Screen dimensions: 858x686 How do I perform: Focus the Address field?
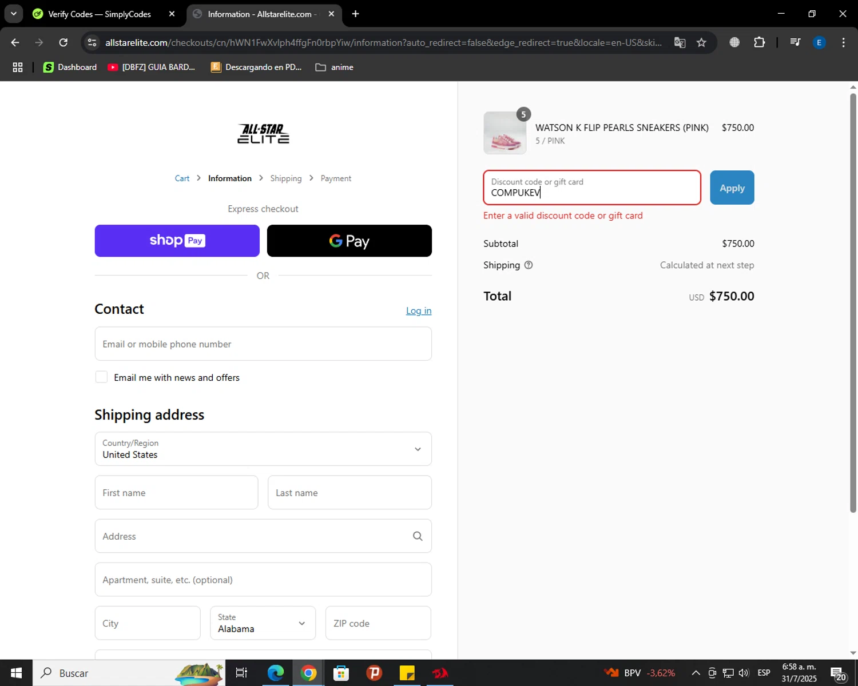[263, 536]
